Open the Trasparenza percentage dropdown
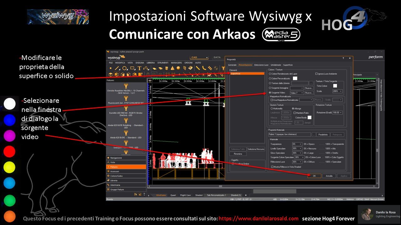Image resolution: width=401 pixels, height=225 pixels. (297, 144)
